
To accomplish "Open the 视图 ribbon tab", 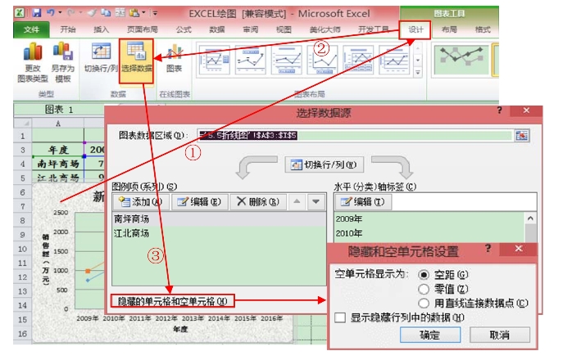I will pyautogui.click(x=284, y=29).
